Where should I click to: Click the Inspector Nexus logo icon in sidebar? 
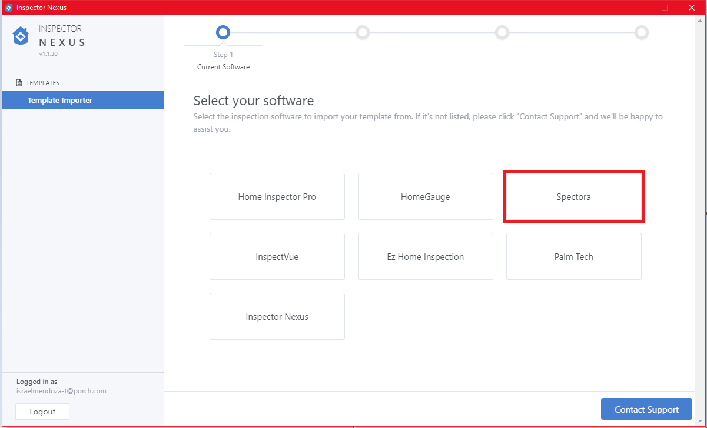[x=21, y=36]
